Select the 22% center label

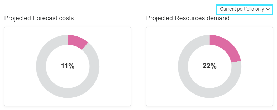click(209, 66)
